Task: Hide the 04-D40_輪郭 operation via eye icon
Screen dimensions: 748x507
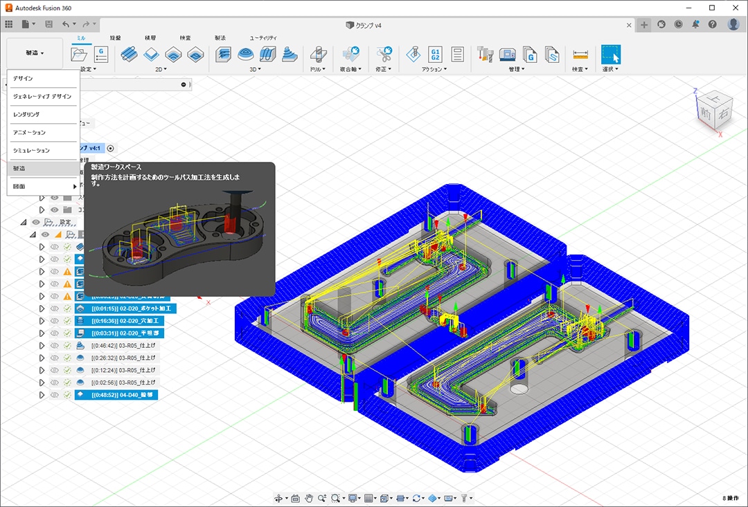Action: (x=54, y=395)
